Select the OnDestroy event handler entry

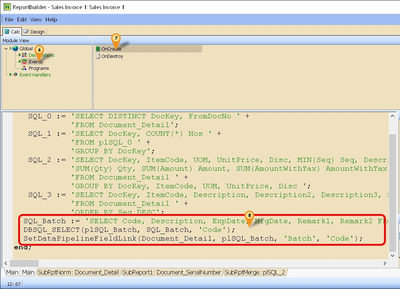pos(113,56)
